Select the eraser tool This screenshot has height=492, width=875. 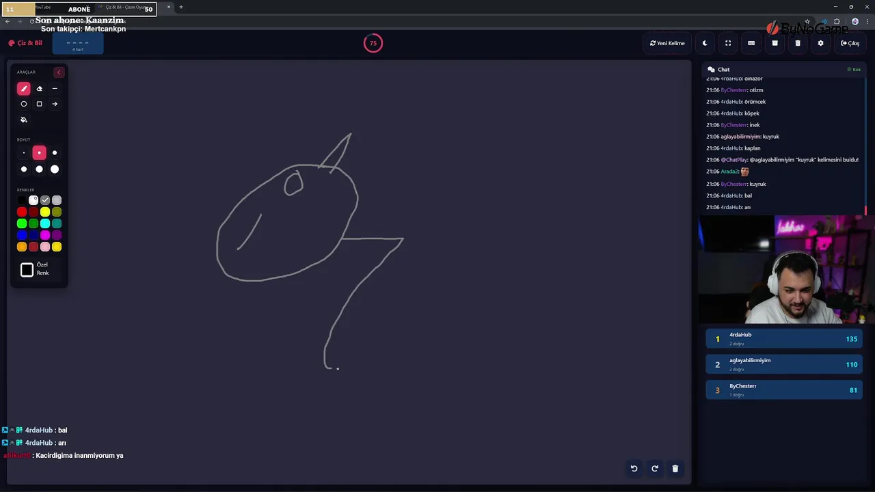coord(39,88)
